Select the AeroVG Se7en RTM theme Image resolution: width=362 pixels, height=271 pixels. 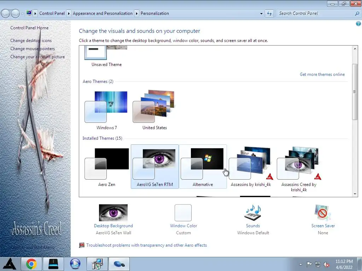click(x=155, y=167)
